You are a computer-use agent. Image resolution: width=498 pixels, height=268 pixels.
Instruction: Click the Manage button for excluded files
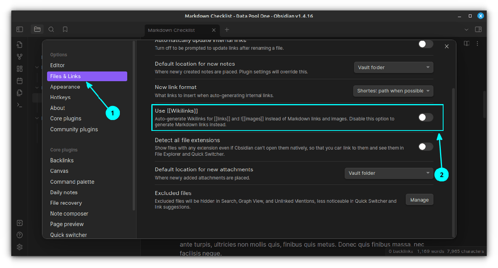click(x=419, y=200)
